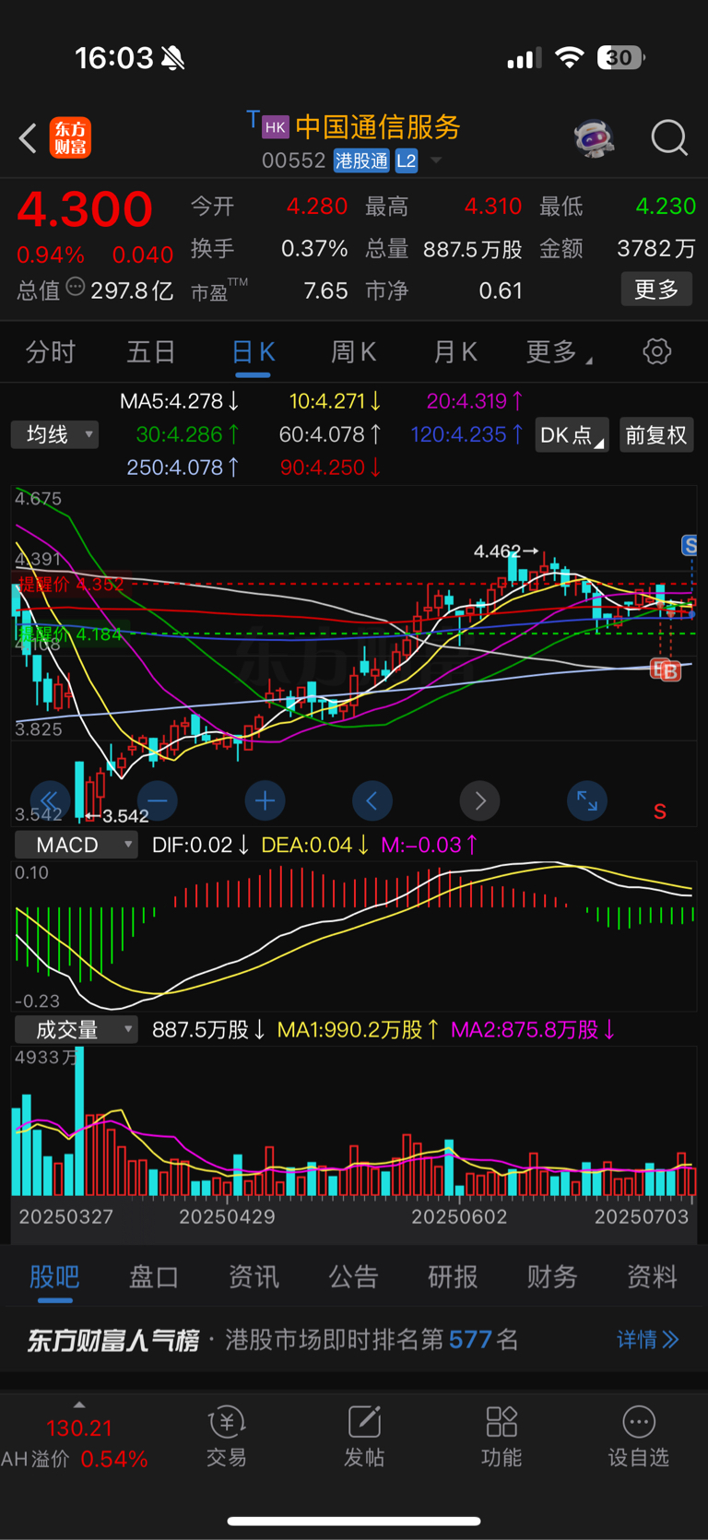Open the DK点 dropdown
The width and height of the screenshot is (708, 1540).
click(x=572, y=435)
